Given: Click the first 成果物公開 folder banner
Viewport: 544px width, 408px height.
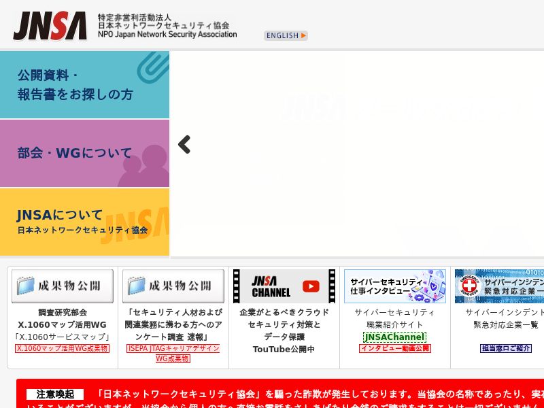Looking at the screenshot, I should coord(63,286).
